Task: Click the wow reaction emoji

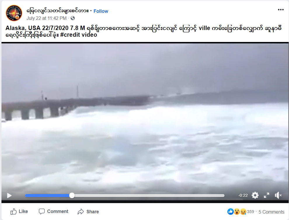Action: [x=237, y=212]
